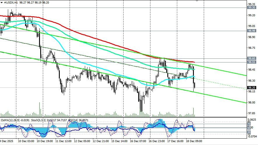Screen dimensions: 258x145
Task: Click the 9 Dec 2025 date label
Action: coord(6,141)
